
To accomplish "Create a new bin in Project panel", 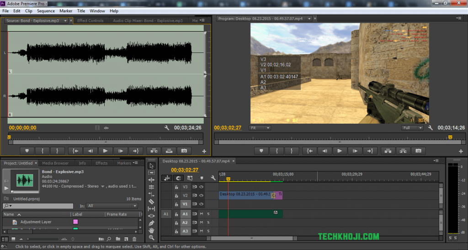I will click(118, 239).
